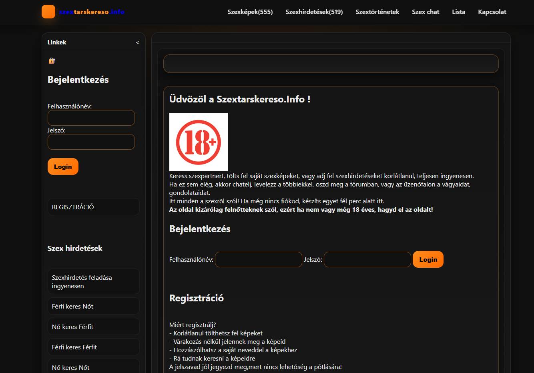Click the Miért regisztrálj? text
This screenshot has width=534, height=373.
pyautogui.click(x=193, y=325)
